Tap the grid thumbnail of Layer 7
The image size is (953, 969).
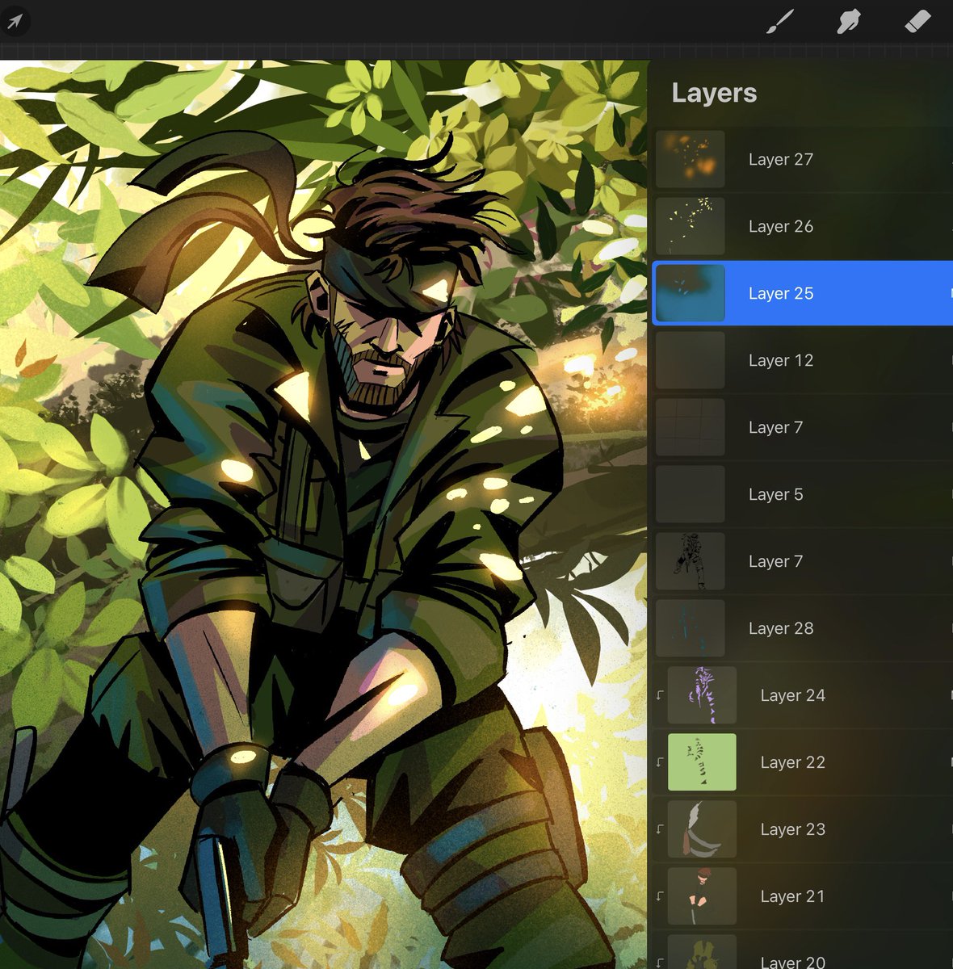point(691,427)
